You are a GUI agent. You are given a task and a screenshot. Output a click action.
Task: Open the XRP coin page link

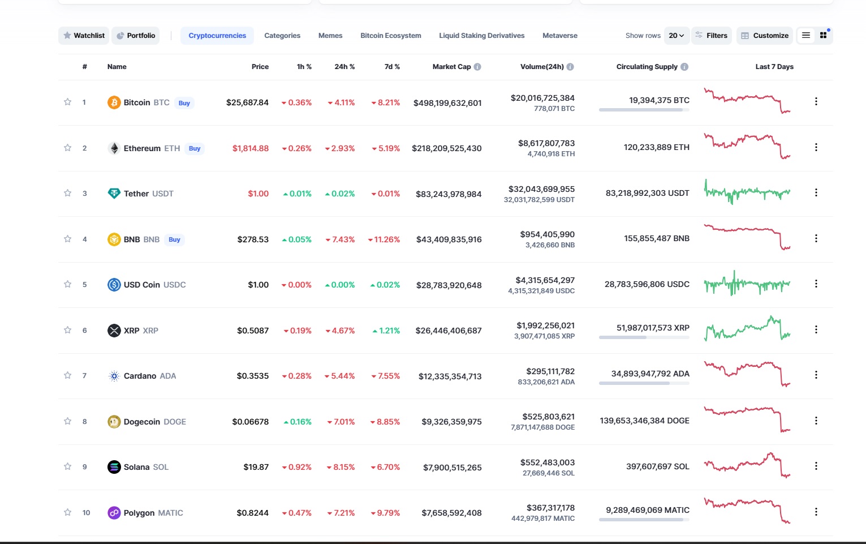[132, 330]
